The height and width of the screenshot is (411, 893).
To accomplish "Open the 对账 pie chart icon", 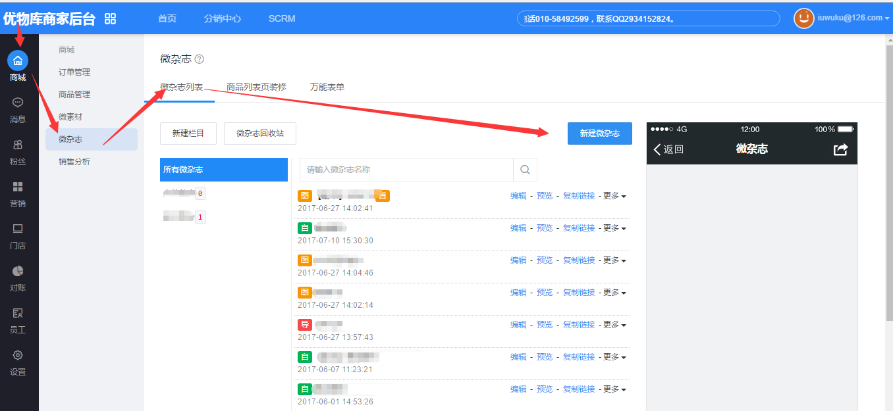I will 18,271.
